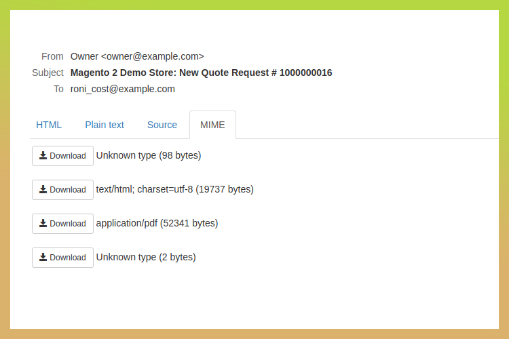Click download icon for the 2 bytes part

point(43,258)
